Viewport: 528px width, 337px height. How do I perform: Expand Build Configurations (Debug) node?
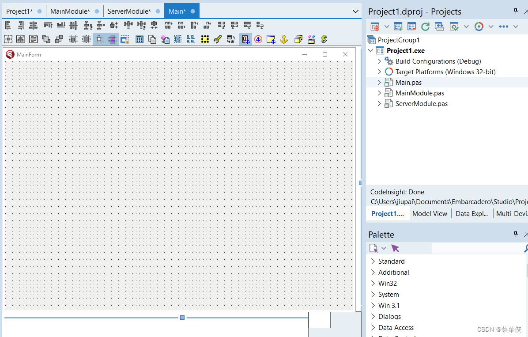(379, 61)
